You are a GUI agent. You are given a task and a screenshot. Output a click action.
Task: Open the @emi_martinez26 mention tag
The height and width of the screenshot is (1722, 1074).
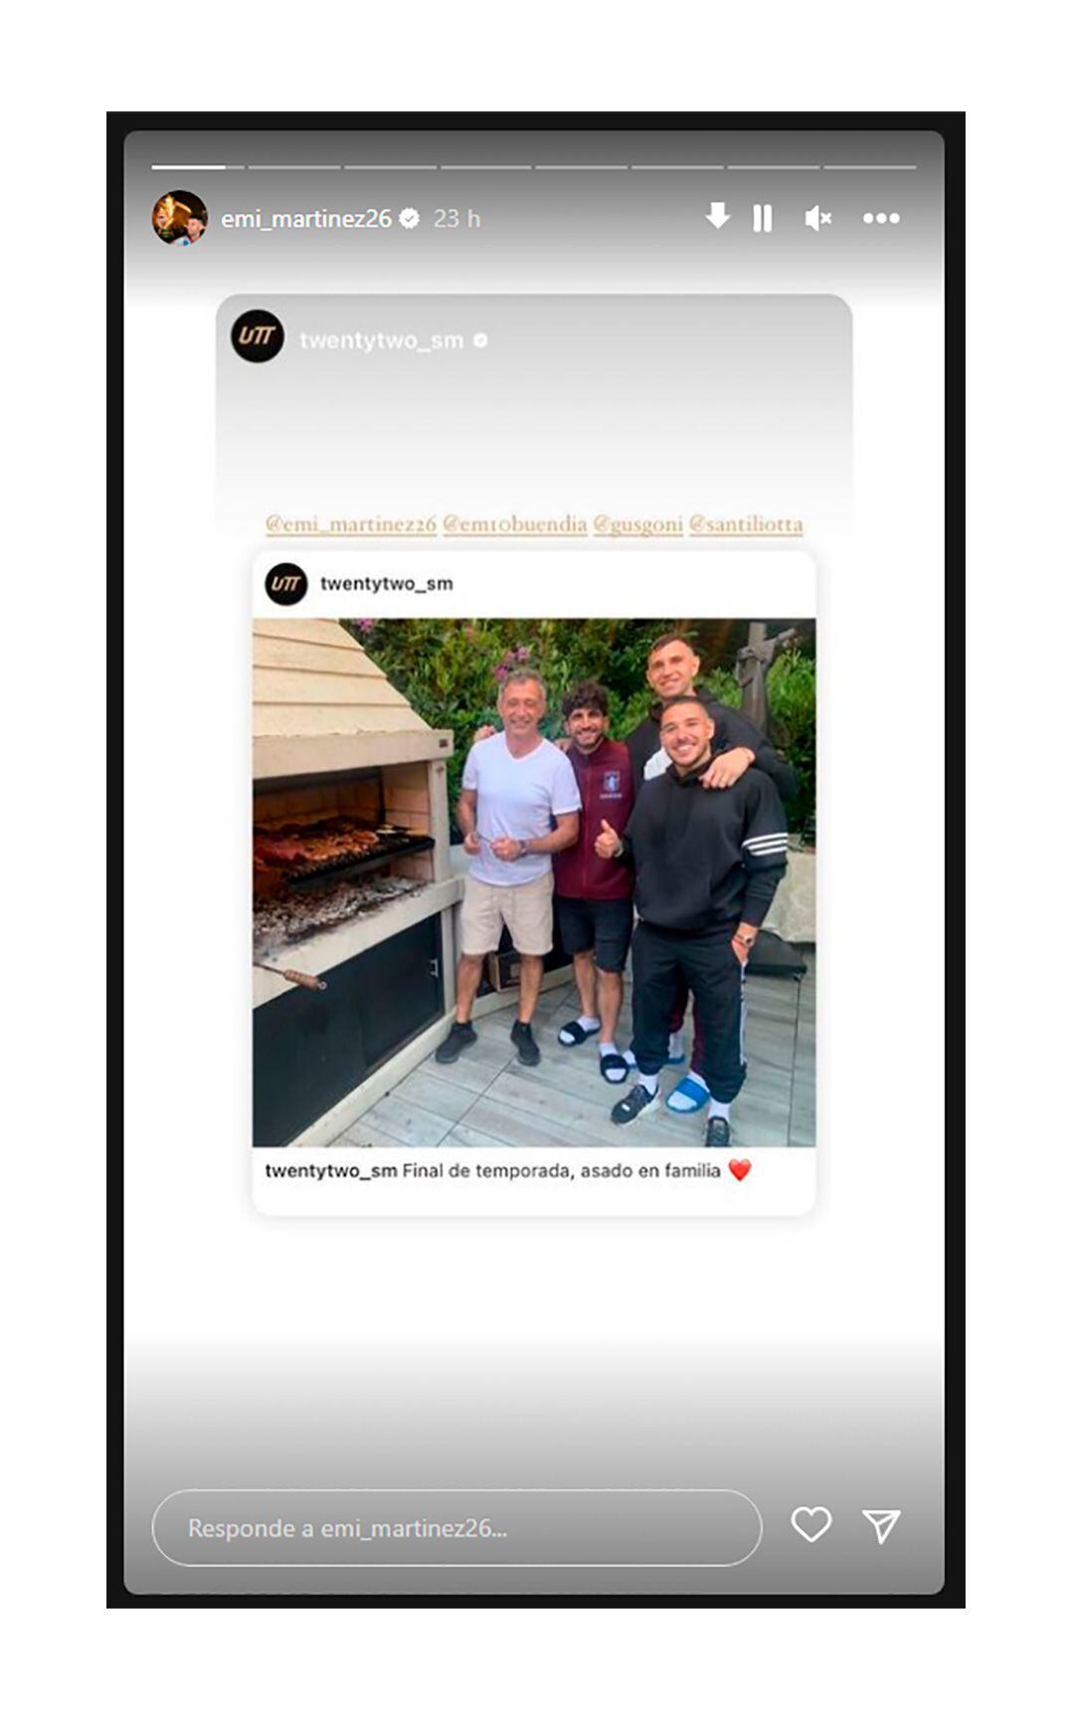pyautogui.click(x=351, y=524)
